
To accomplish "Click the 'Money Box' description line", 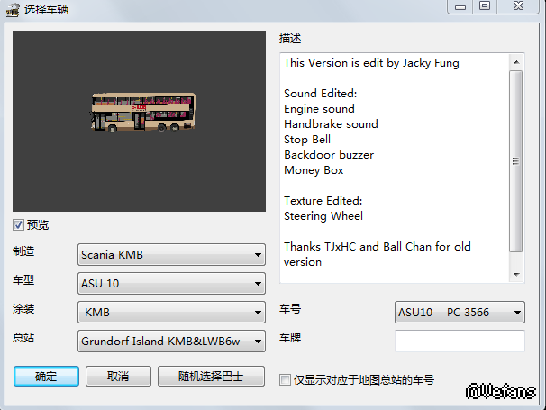I will point(314,170).
